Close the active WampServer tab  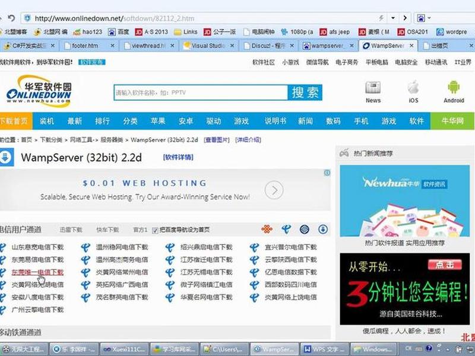pyautogui.click(x=411, y=46)
